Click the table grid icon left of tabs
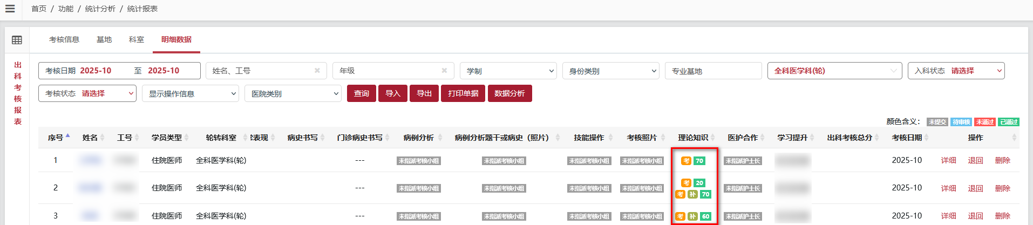The image size is (1033, 225). pos(17,40)
